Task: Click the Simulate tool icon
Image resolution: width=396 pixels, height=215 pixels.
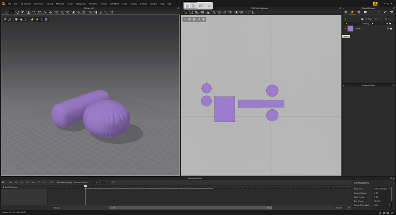Action: pos(6,12)
